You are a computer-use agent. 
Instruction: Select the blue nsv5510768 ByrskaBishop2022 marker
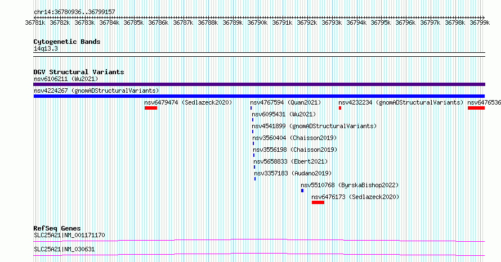point(302,191)
